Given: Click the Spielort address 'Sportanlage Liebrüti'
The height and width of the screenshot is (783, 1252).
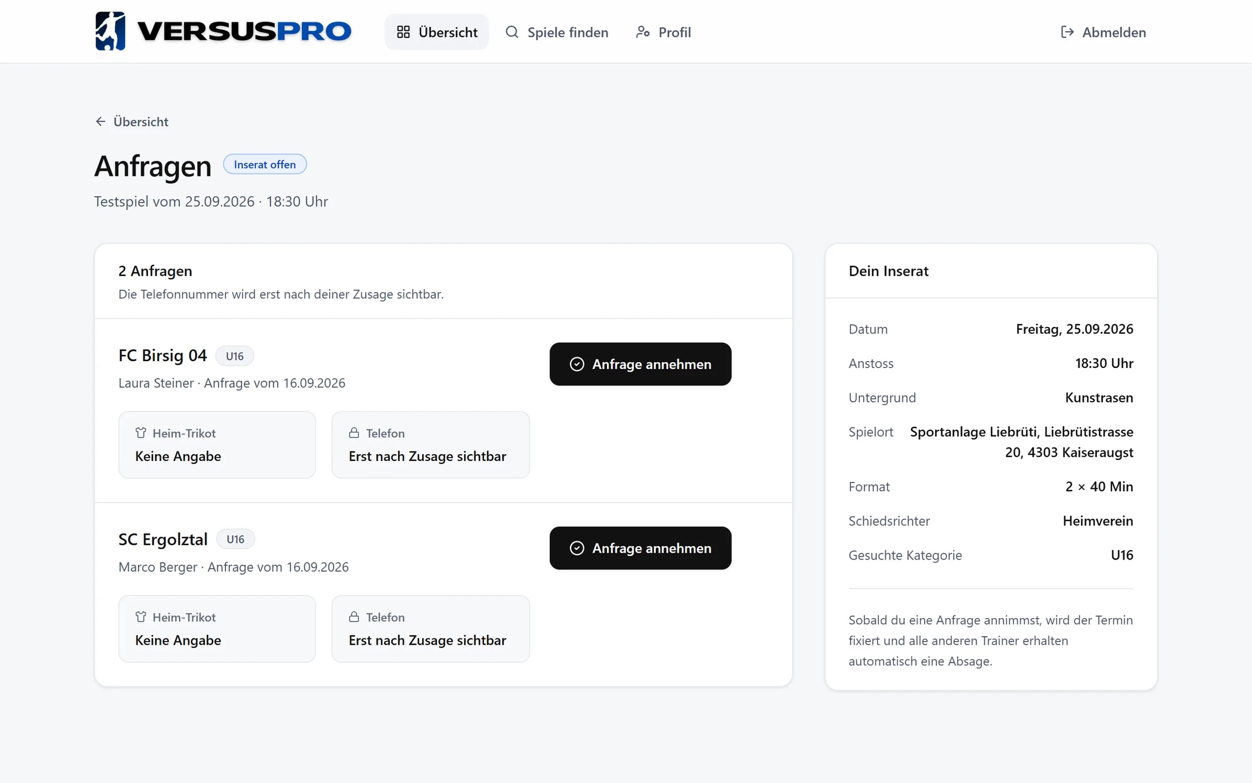Looking at the screenshot, I should 1021,442.
